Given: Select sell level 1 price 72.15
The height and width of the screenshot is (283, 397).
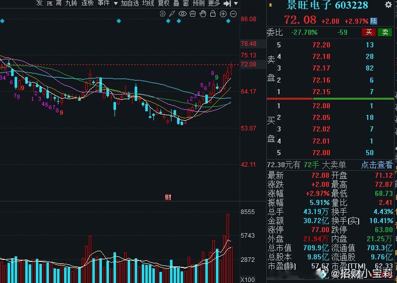Looking at the screenshot, I should (321, 92).
